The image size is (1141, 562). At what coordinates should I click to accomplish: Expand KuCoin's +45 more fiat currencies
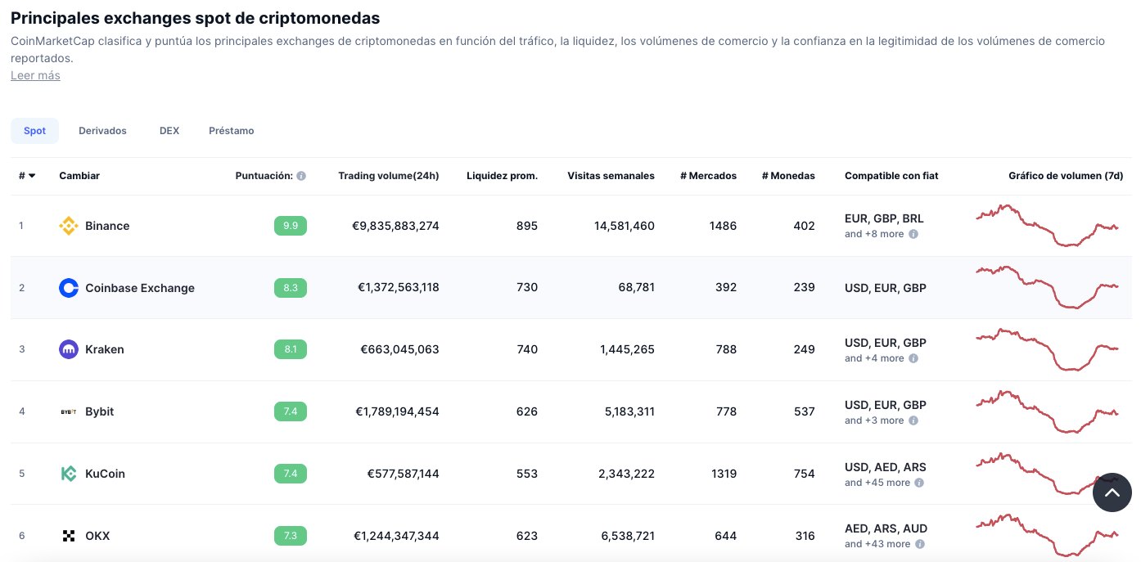coord(877,483)
